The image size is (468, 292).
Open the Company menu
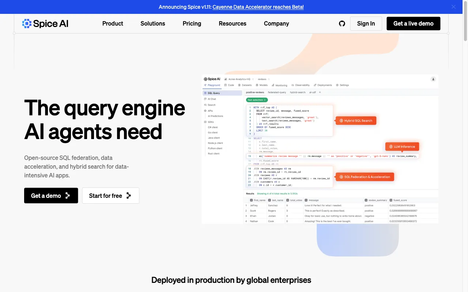pyautogui.click(x=276, y=23)
